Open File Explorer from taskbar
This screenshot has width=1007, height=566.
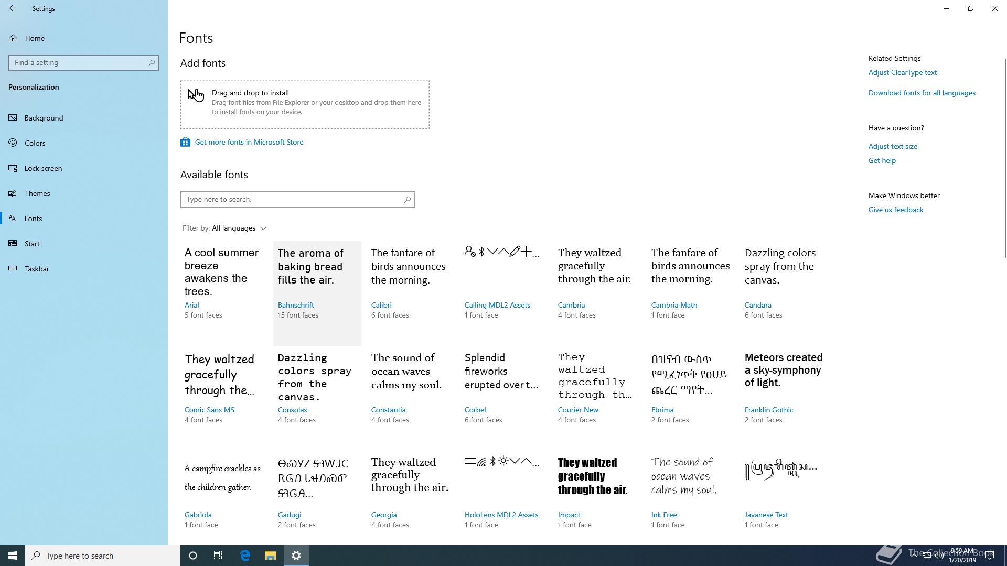click(x=270, y=556)
